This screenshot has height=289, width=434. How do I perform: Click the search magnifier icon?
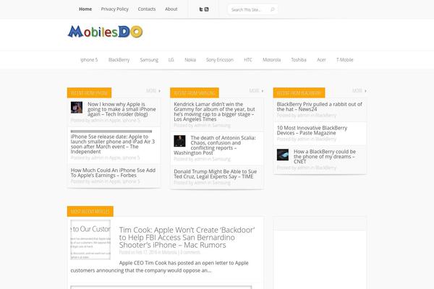273,9
